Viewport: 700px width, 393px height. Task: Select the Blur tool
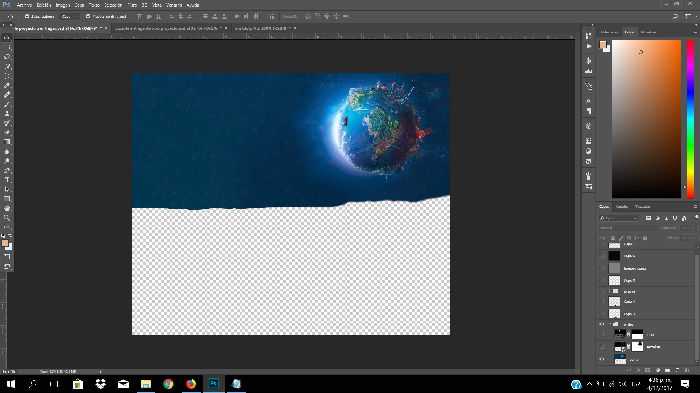coord(7,151)
